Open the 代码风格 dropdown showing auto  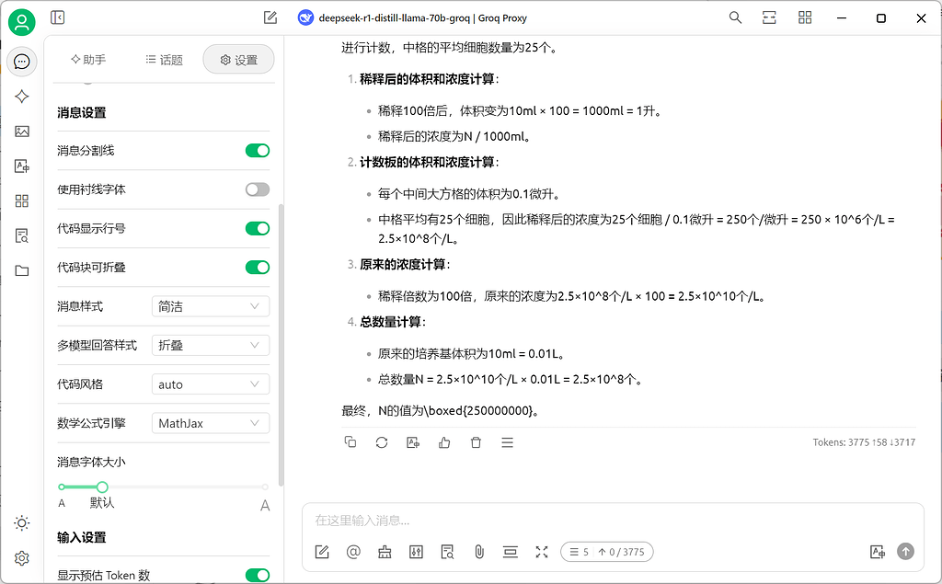coord(211,384)
